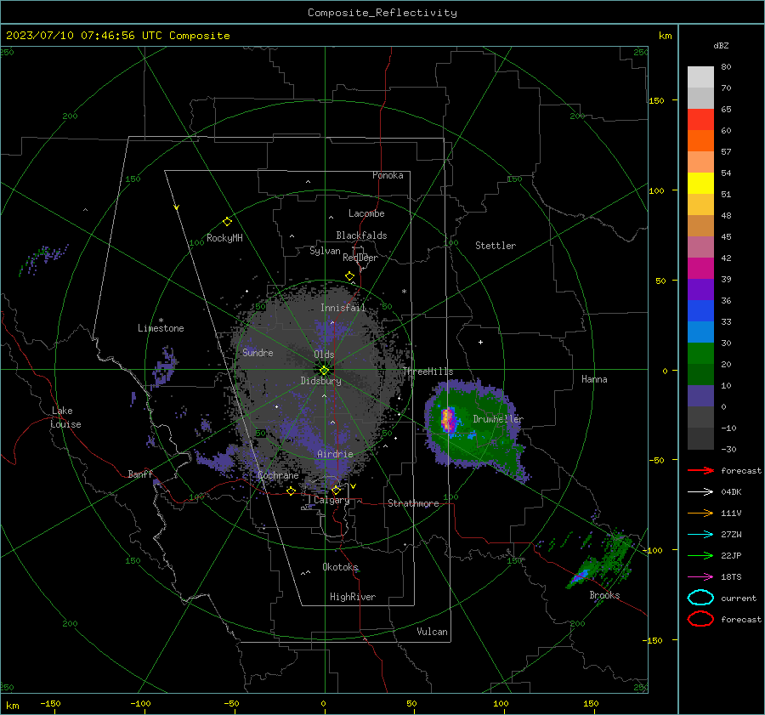Click the white 04DK arrow icon
The height and width of the screenshot is (715, 765).
[700, 492]
